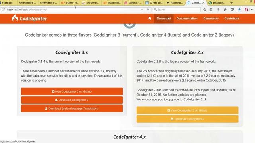Click Download System Message Translations button
The image size is (255, 143).
pos(72,108)
